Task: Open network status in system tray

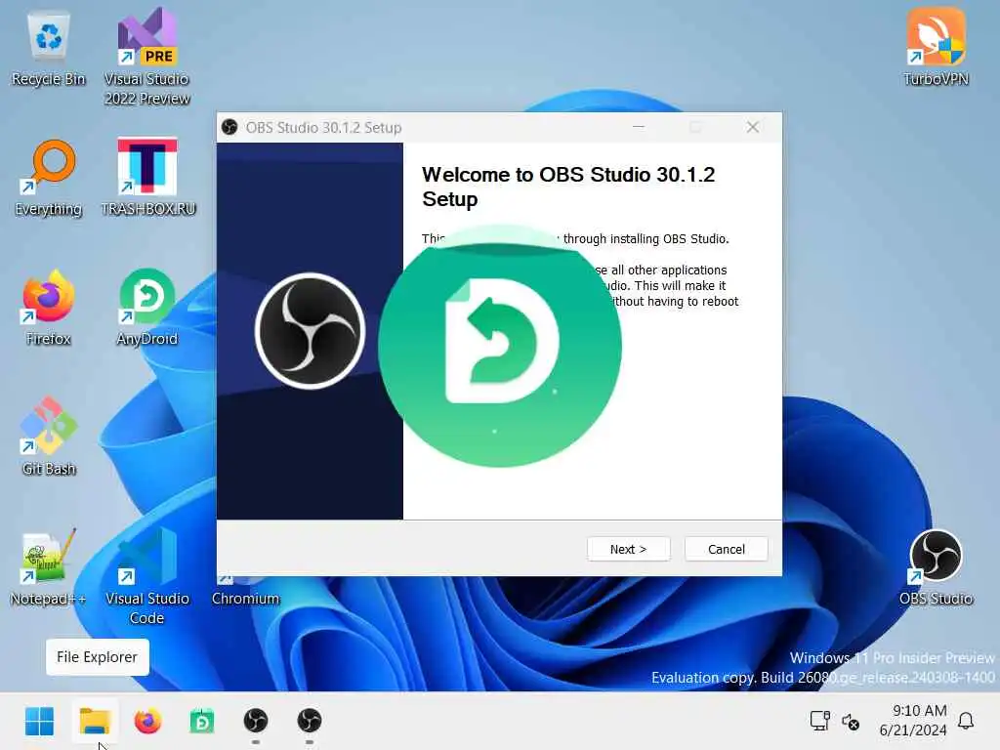Action: coord(820,721)
